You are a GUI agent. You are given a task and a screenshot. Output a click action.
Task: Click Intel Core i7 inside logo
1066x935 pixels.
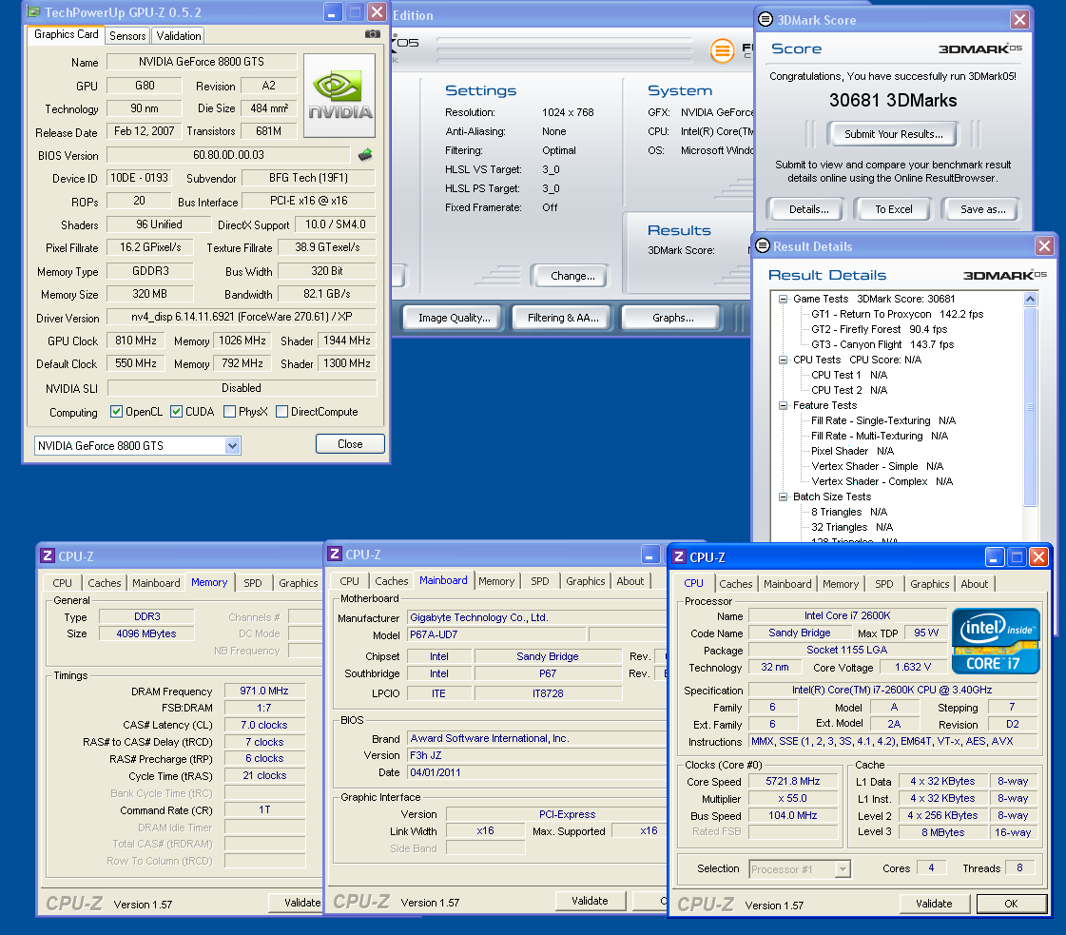pyautogui.click(x=996, y=640)
